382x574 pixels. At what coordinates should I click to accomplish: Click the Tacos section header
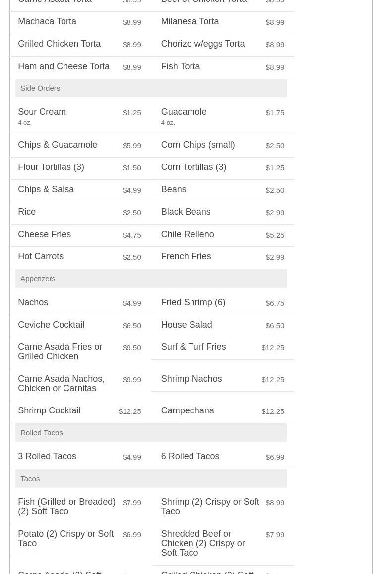point(30,479)
